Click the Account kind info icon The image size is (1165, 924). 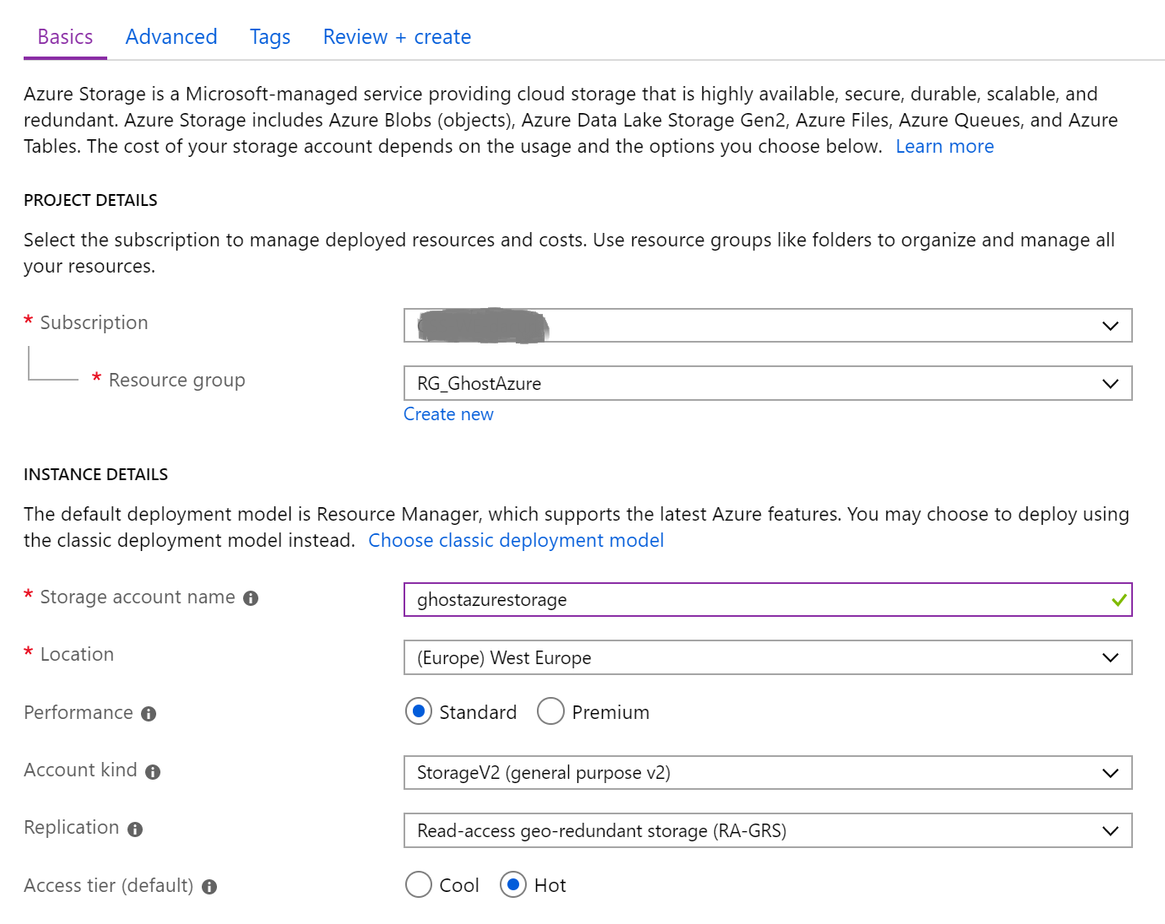153,772
